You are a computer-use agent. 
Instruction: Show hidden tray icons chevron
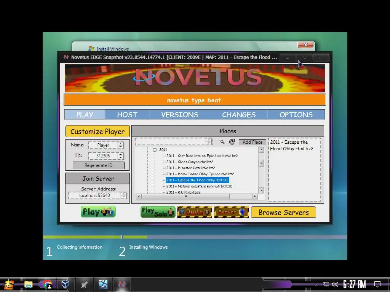tap(316, 284)
